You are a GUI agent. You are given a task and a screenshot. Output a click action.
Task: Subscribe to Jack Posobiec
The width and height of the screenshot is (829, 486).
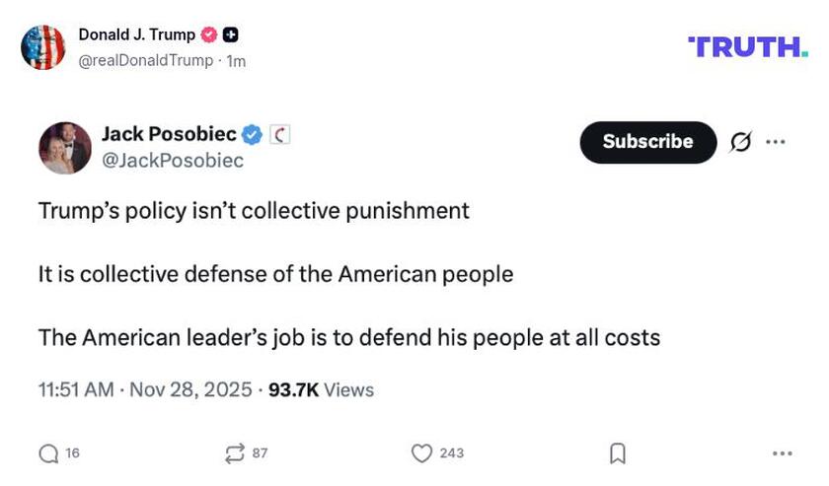tap(647, 142)
